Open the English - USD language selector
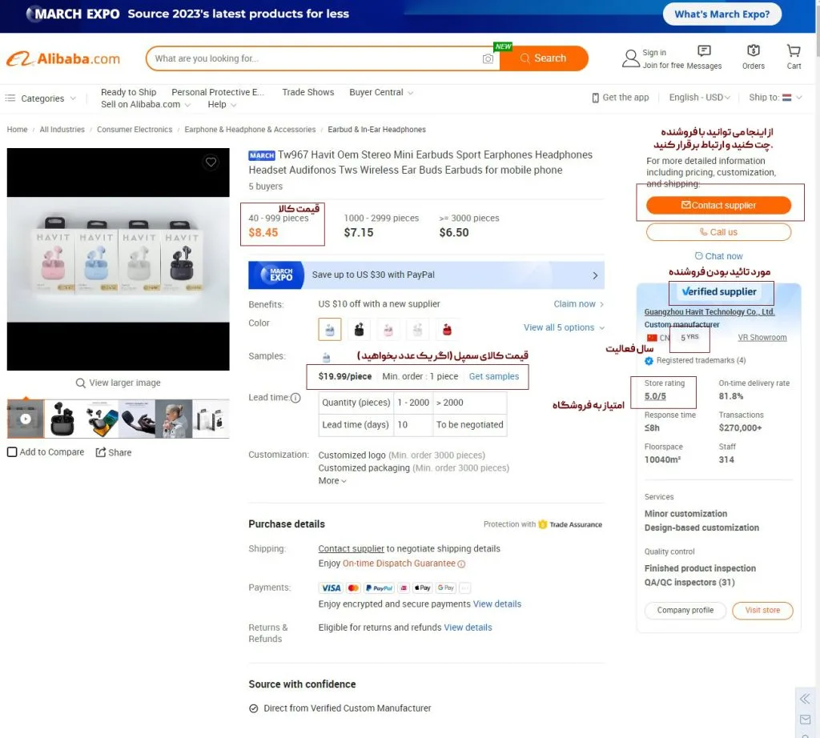This screenshot has height=738, width=820. coord(699,98)
